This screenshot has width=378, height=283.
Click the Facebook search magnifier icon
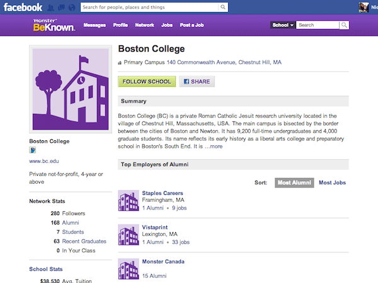click(223, 7)
